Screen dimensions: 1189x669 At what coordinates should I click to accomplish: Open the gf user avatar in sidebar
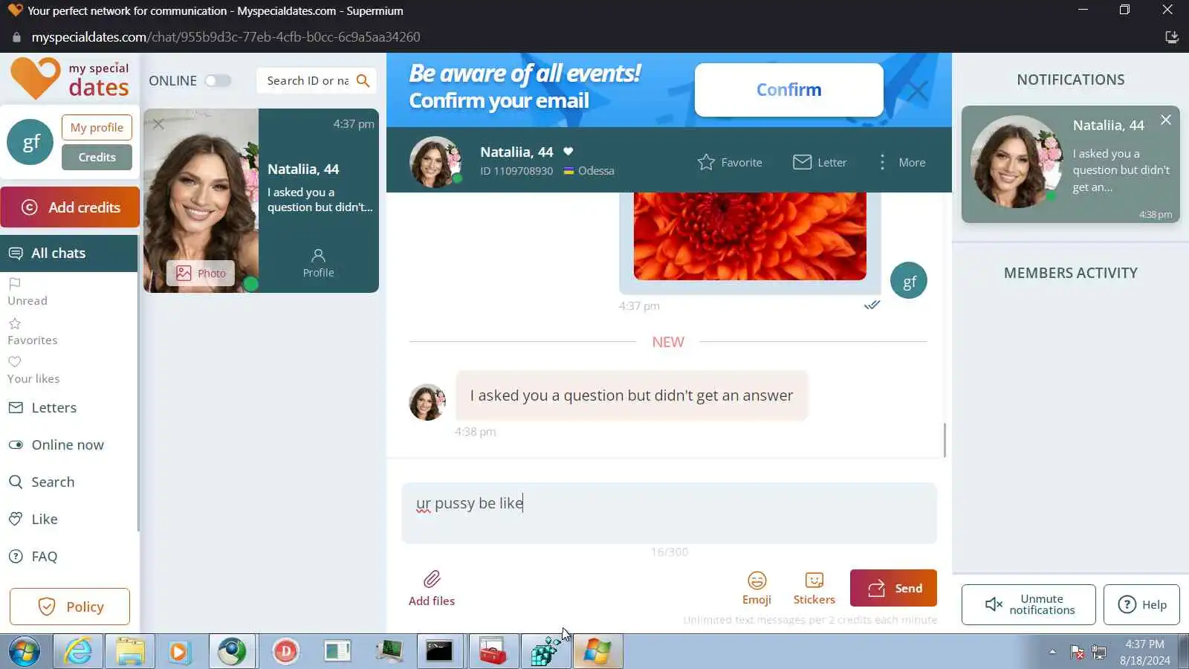click(30, 142)
